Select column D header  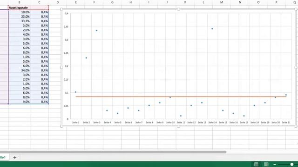coord(58,2)
